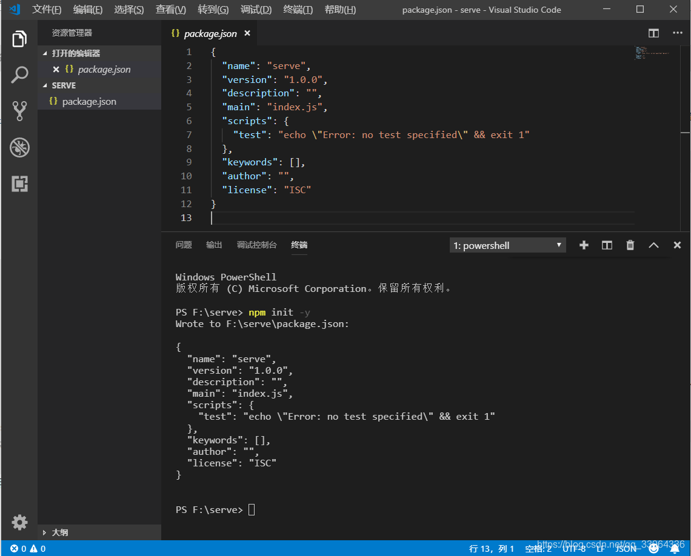This screenshot has height=556, width=691.
Task: Open the 终端(T) menu
Action: coord(298,10)
